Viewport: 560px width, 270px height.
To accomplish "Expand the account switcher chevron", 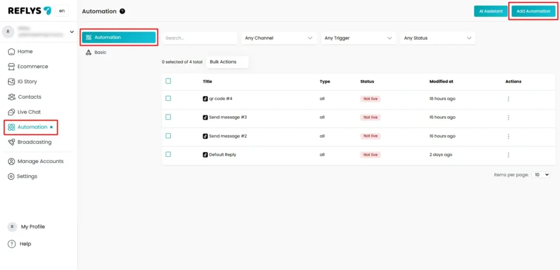I will coord(72,32).
